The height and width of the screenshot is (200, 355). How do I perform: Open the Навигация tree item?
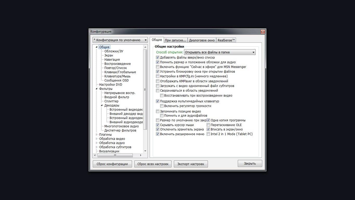pyautogui.click(x=112, y=60)
